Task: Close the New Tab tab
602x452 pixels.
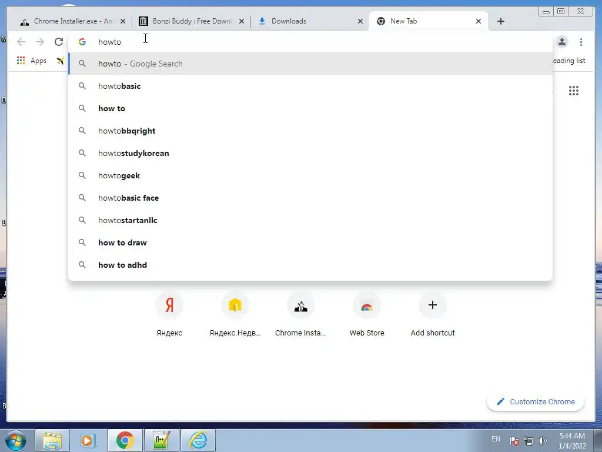Action: tap(479, 21)
